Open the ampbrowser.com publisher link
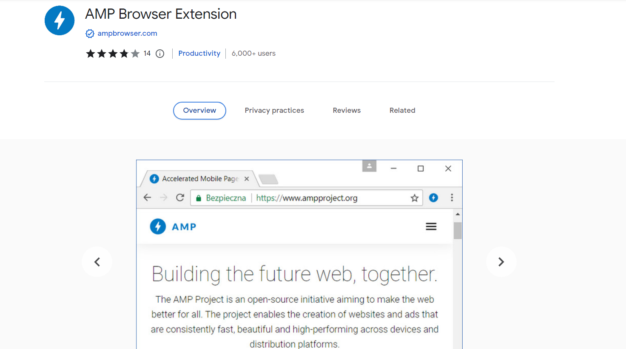Image resolution: width=626 pixels, height=349 pixels. point(127,33)
